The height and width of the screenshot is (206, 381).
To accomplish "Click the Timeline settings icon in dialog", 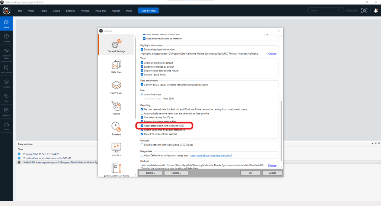I will (x=116, y=128).
